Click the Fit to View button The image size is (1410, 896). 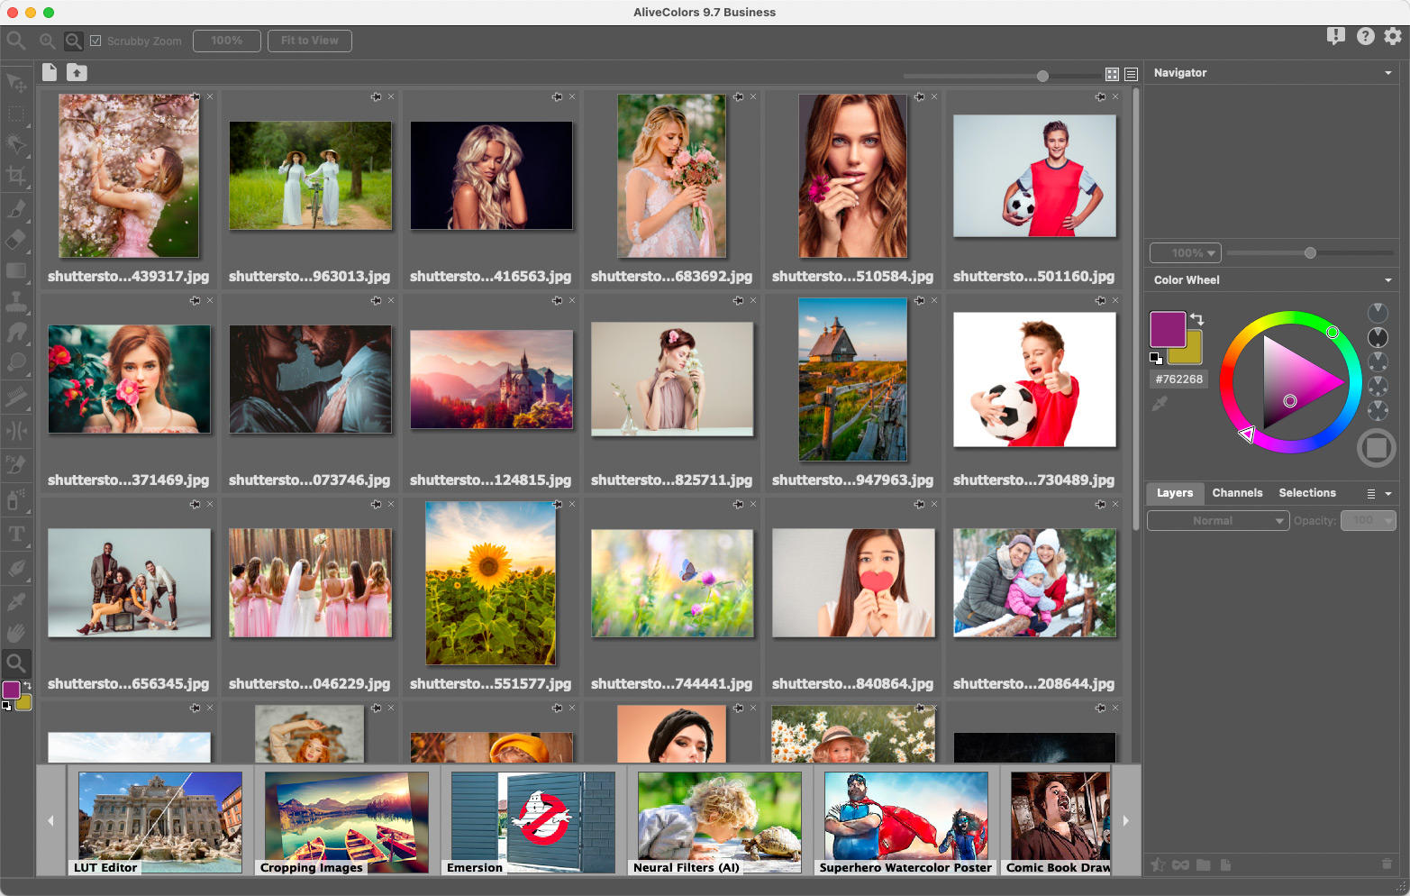310,41
